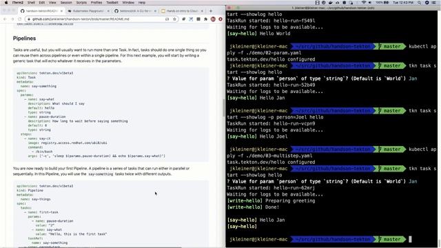Viewport: 441px width, 248px height.
Task: Click the second extension icon in the browser toolbar
Action: pos(191,19)
